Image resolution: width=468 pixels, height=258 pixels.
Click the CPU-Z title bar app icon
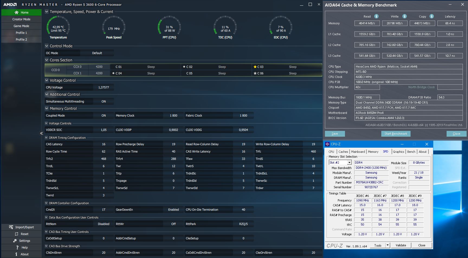[x=327, y=144]
